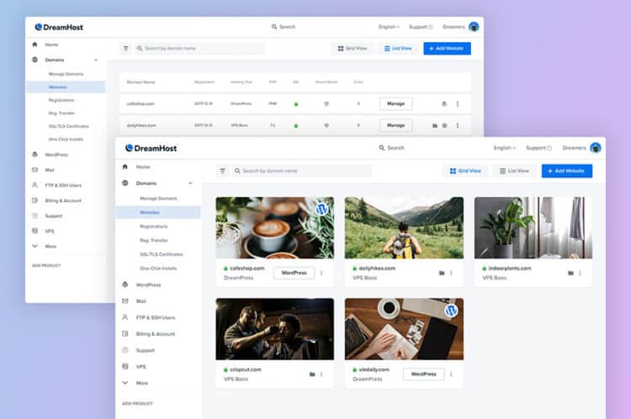Viewport: 631px width, 419px height.
Task: Click the filter icon in the front grid-view window
Action: click(223, 171)
